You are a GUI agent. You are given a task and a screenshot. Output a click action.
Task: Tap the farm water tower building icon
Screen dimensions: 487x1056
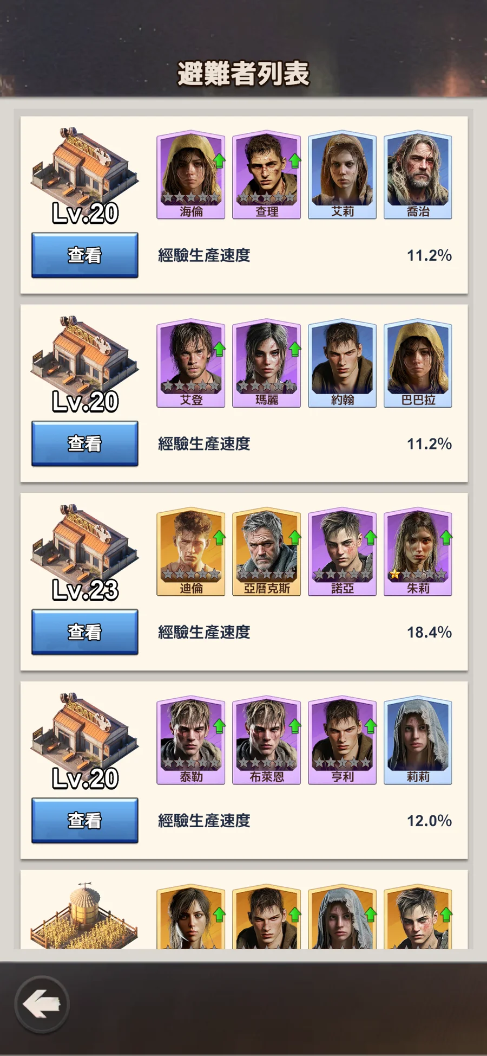[85, 915]
